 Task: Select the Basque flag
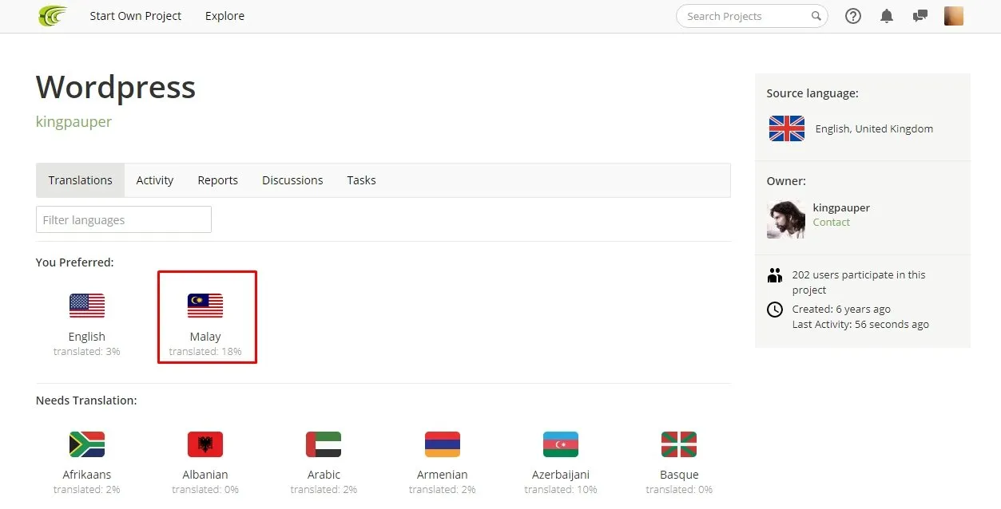coord(679,444)
